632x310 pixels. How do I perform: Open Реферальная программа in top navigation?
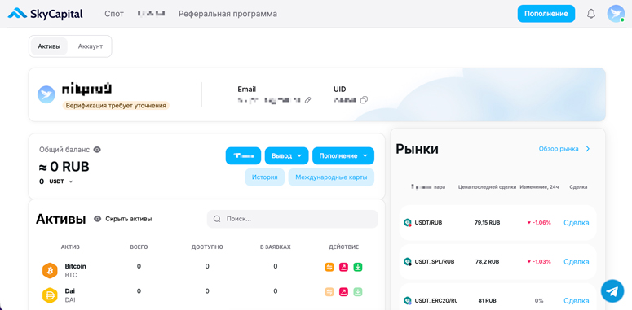[228, 14]
